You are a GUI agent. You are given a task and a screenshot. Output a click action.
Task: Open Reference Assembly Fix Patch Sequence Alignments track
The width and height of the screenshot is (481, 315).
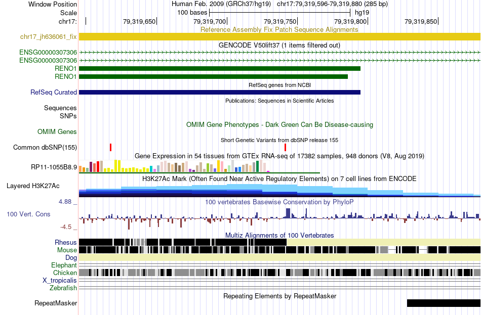279,30
